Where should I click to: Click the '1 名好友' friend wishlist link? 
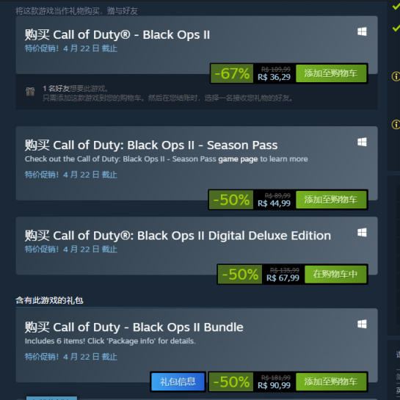[56, 89]
